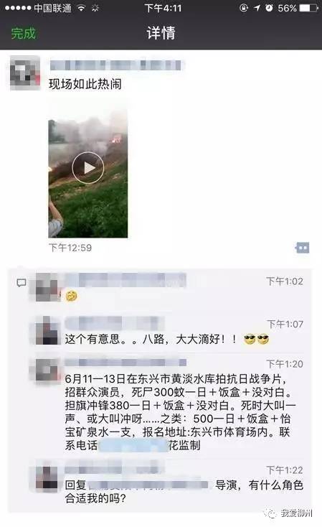Tap the speech bubble icon beside comments
322x527 pixels.
tap(21, 283)
